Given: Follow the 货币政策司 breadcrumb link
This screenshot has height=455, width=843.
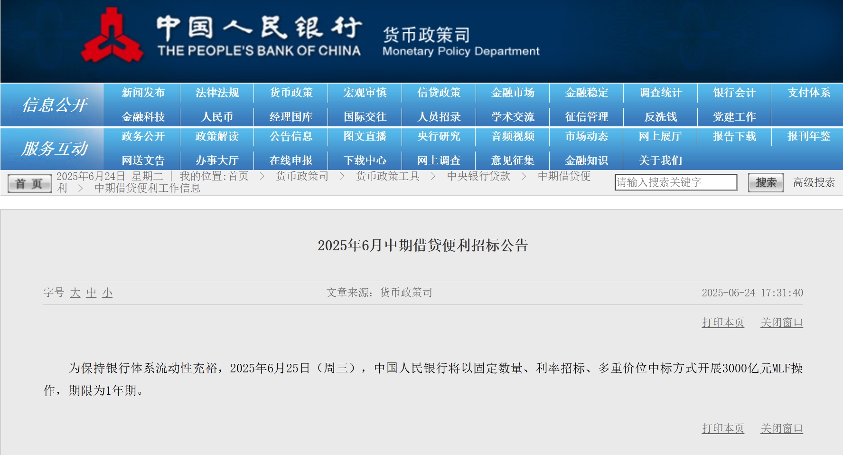Looking at the screenshot, I should [x=302, y=176].
